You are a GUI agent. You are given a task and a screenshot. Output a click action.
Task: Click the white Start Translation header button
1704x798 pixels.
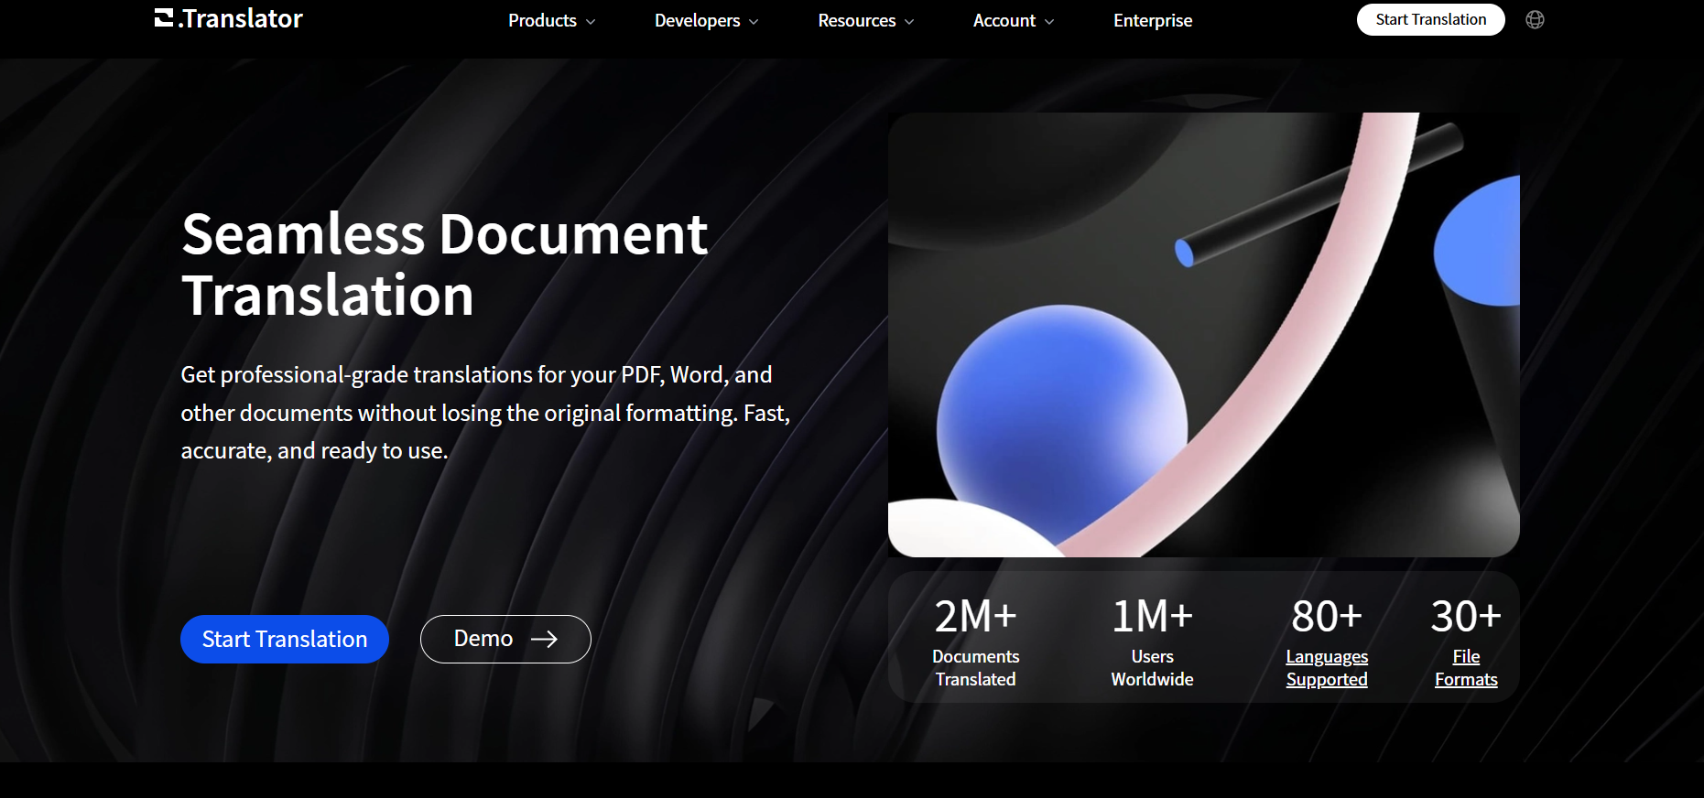pyautogui.click(x=1430, y=19)
